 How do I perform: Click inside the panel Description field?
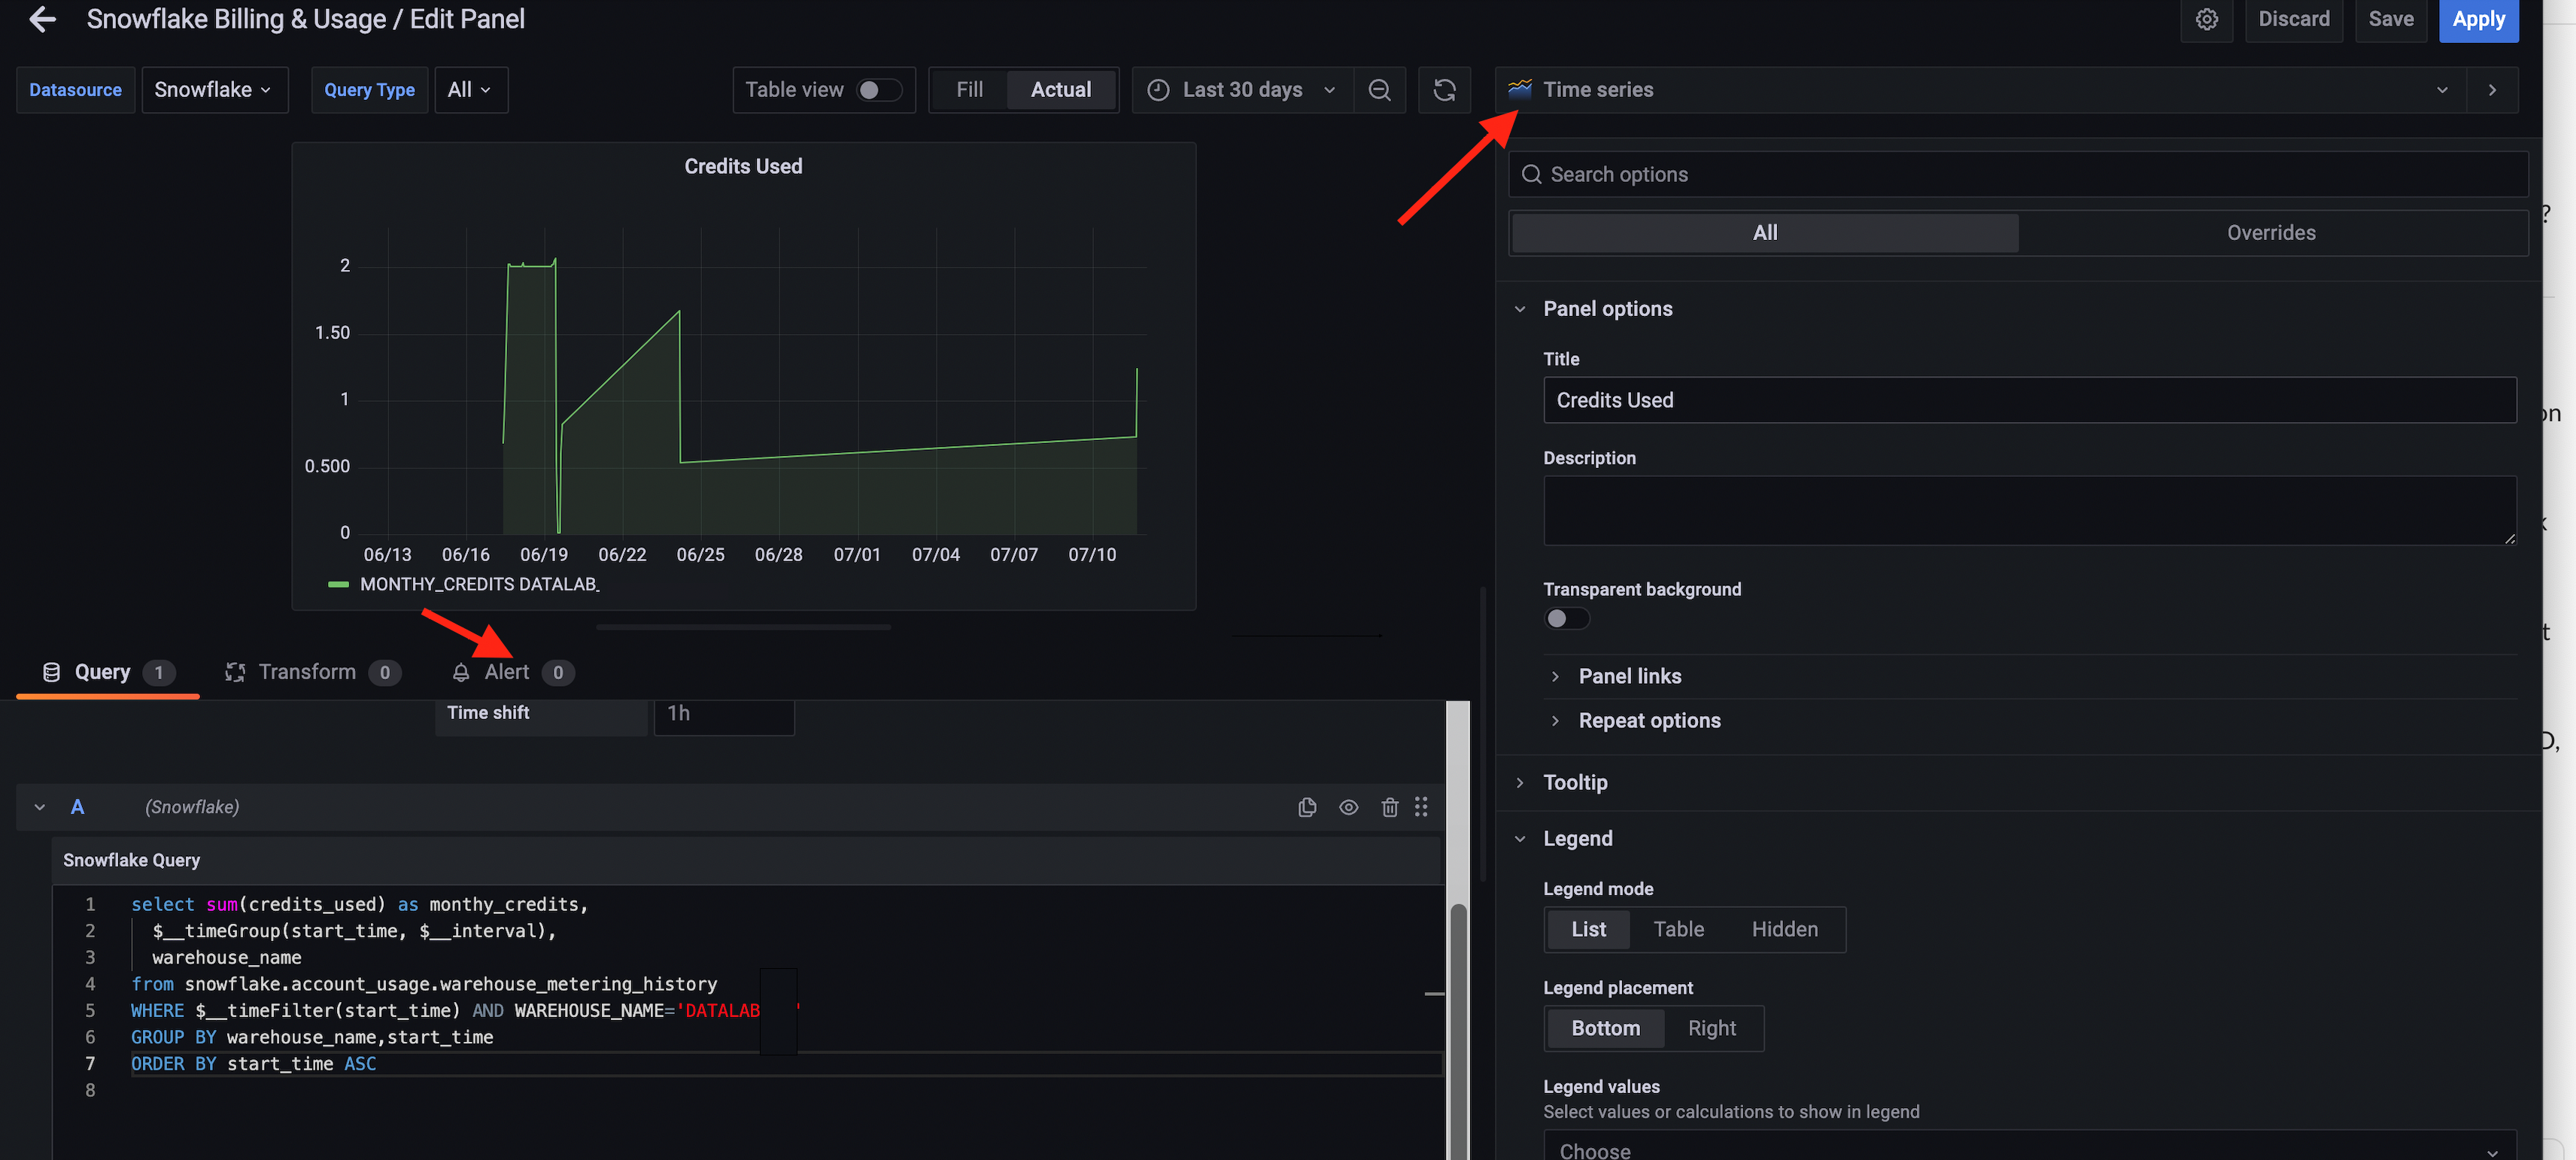coord(2028,510)
